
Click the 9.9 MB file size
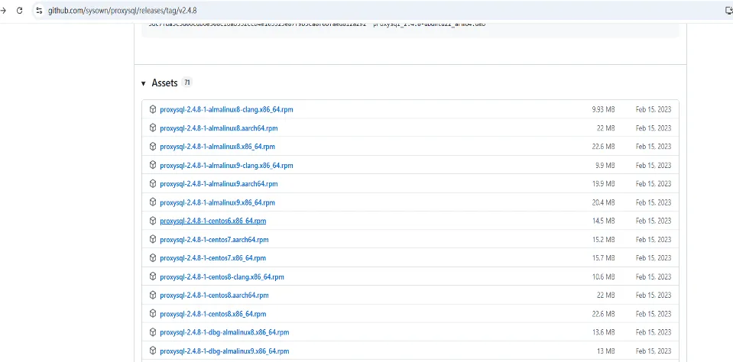coord(605,166)
